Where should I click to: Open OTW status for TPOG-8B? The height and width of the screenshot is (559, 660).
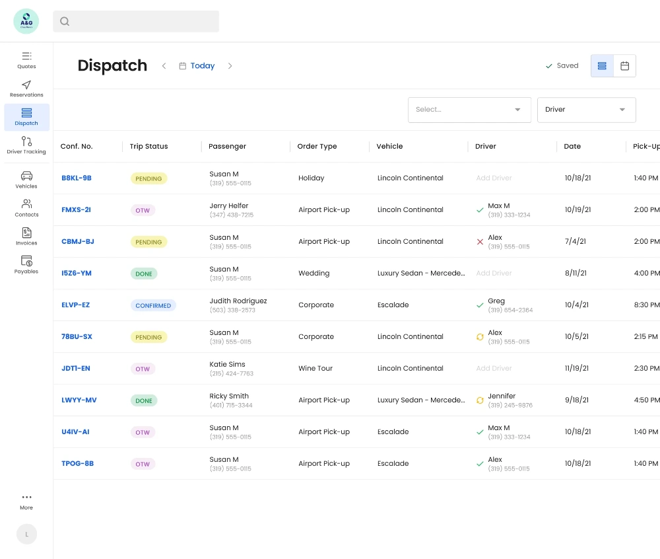[143, 464]
